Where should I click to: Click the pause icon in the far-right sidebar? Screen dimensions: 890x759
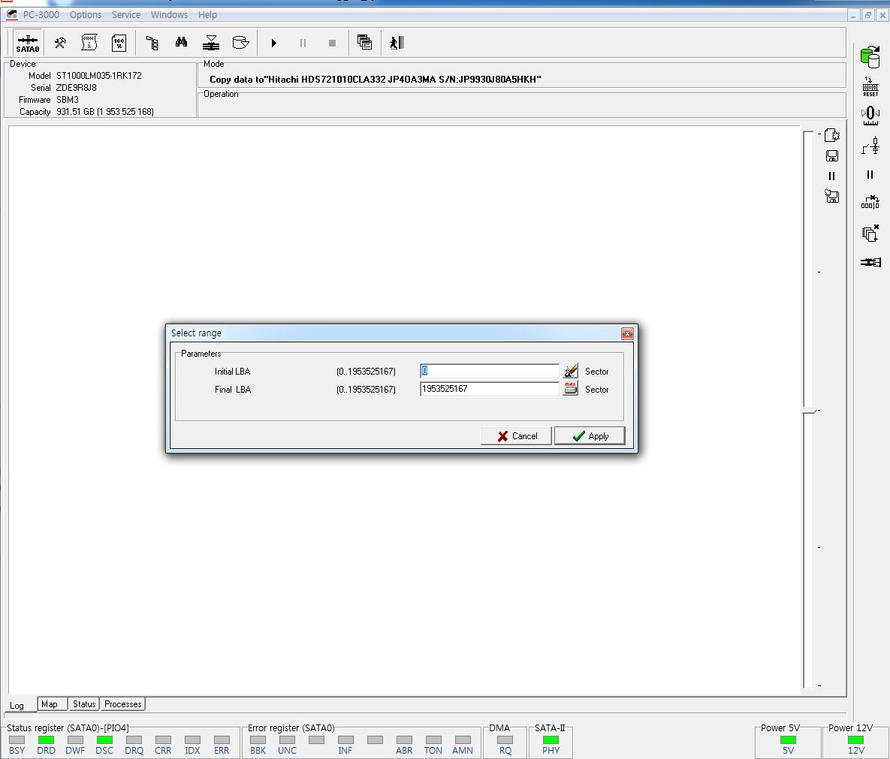[870, 175]
